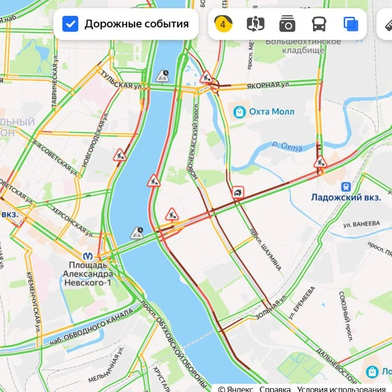Open the bridge closure icon by Тульская ул.

coord(163,76)
